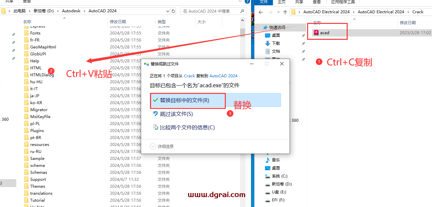Navigate to Autodesk in left breadcrumb
This screenshot has height=207, width=432.
click(71, 11)
